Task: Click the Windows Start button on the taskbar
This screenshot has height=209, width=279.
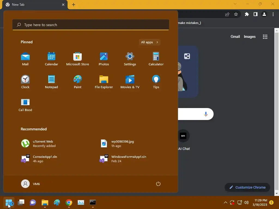Action: pyautogui.click(x=9, y=202)
